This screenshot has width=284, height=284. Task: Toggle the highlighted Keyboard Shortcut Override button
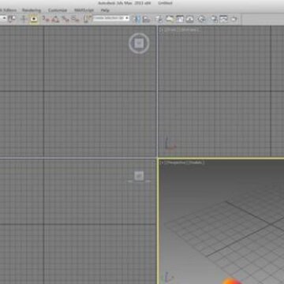pos(34,19)
